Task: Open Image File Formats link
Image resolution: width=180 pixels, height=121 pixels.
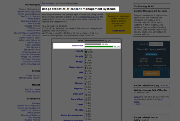Action: [x=30, y=57]
